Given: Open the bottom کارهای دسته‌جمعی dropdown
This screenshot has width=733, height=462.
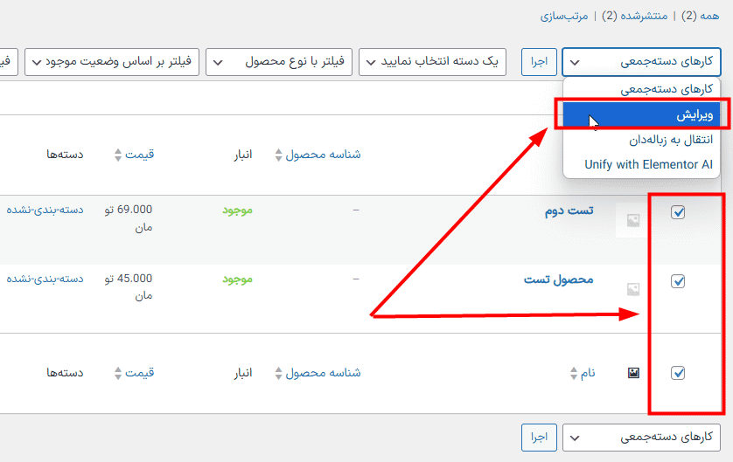Looking at the screenshot, I should pos(641,438).
